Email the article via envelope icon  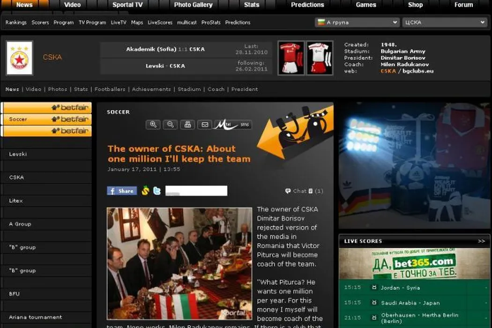click(x=204, y=124)
